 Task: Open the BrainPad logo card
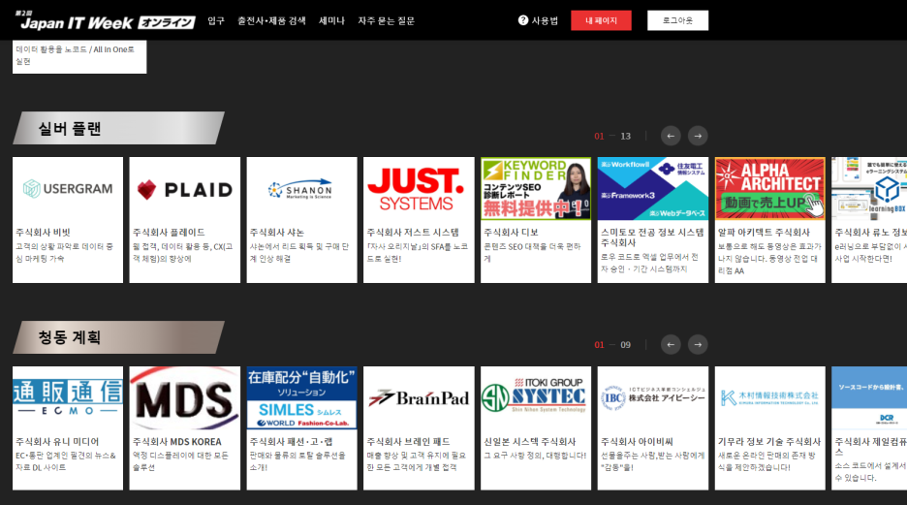click(419, 398)
